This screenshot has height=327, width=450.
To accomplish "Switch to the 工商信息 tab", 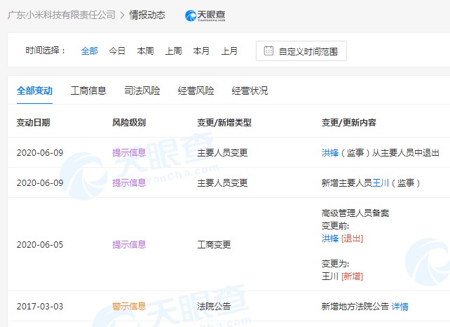I will pos(88,91).
